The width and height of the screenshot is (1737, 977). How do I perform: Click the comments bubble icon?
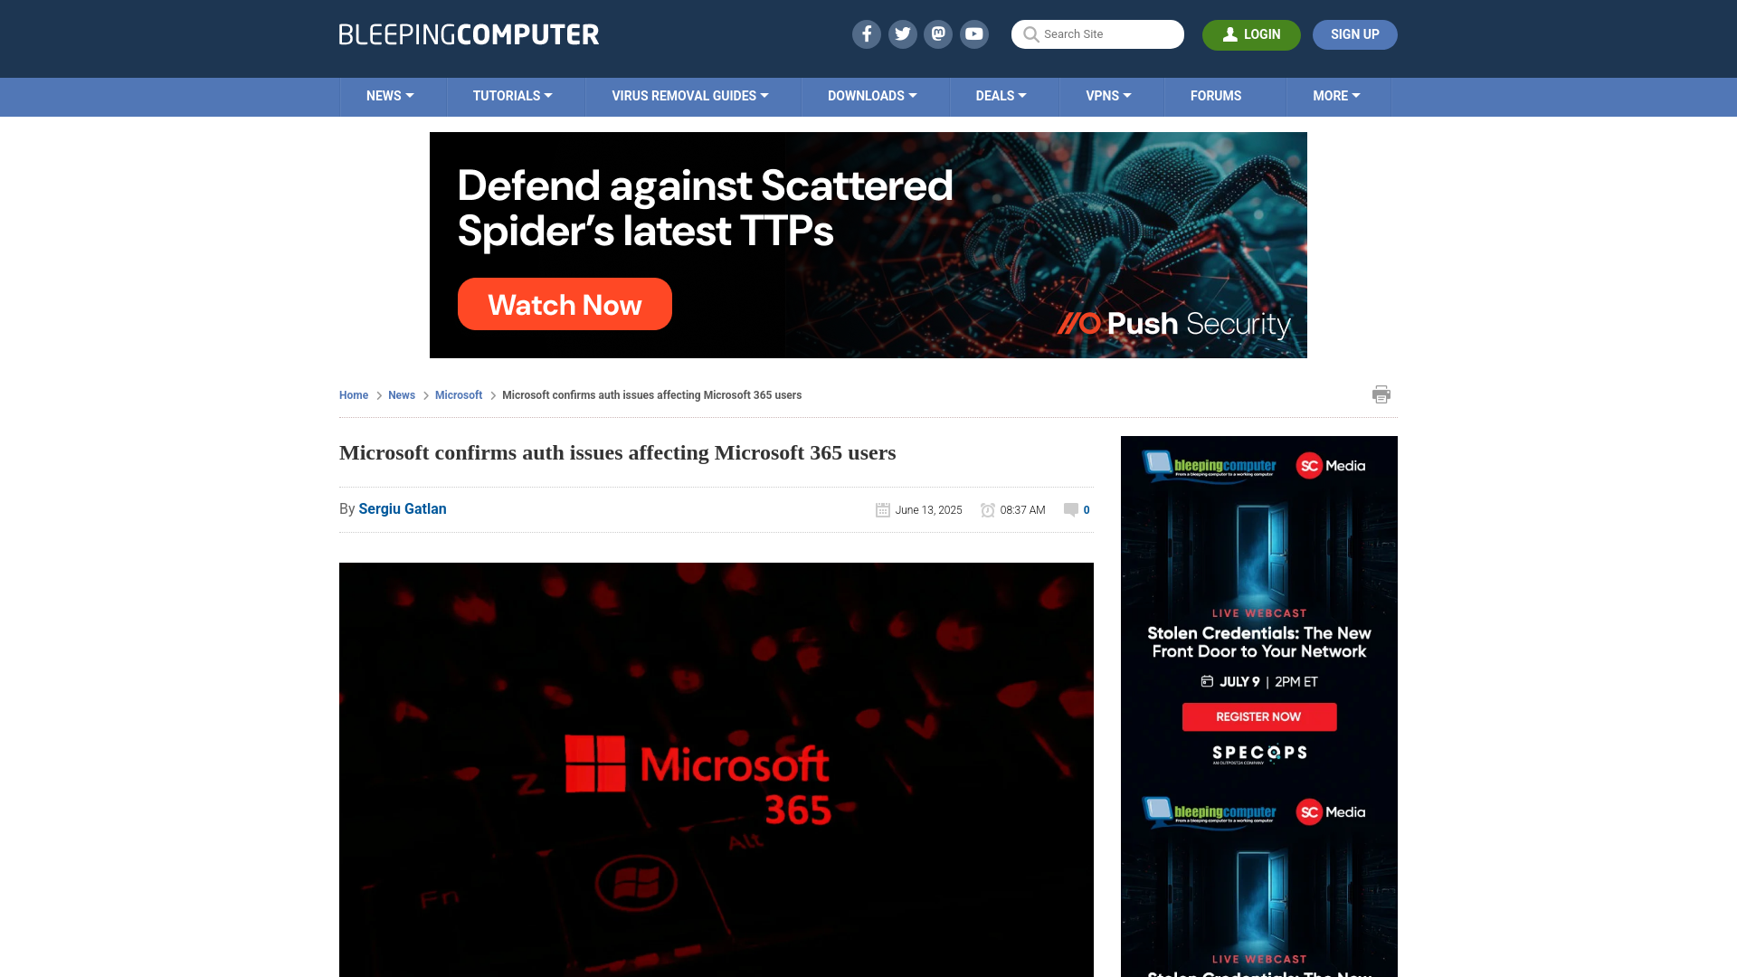point(1071,509)
